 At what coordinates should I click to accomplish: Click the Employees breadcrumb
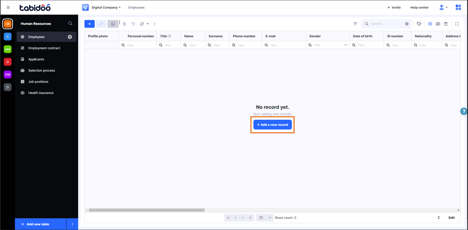[x=137, y=7]
